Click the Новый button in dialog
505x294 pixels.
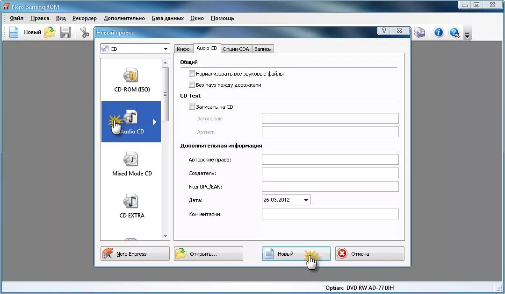coord(296,253)
